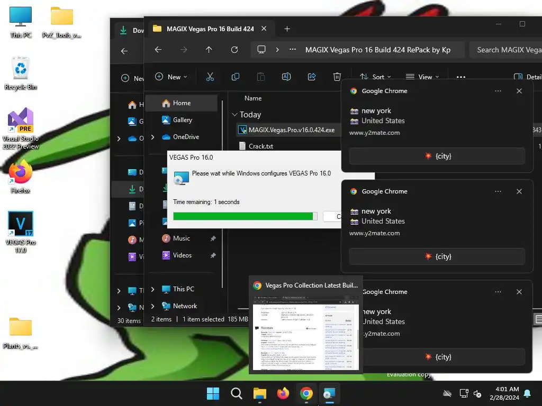
Task: Click {city} button in top Chrome notification
Action: (x=437, y=156)
